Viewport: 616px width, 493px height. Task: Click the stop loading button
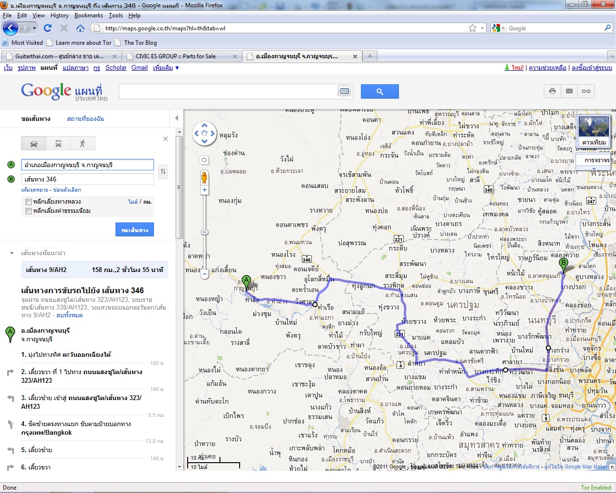coord(64,28)
